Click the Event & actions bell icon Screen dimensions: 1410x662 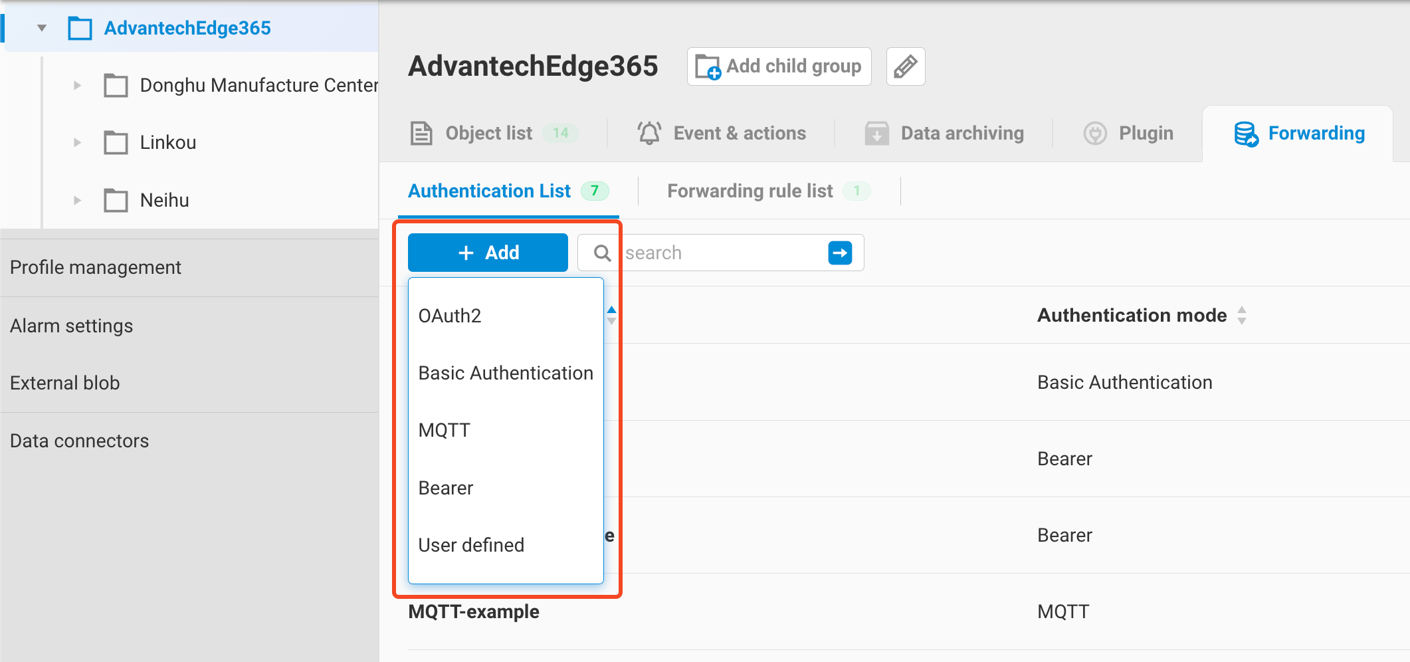coord(649,132)
